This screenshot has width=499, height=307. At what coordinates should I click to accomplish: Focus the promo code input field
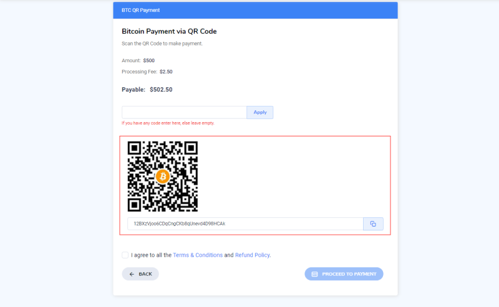coord(184,112)
